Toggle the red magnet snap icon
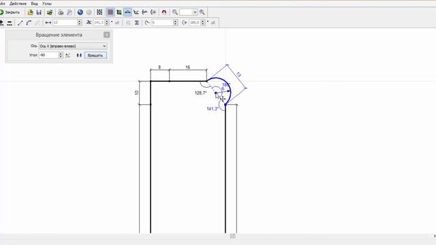This screenshot has width=436, height=245. tap(164, 12)
